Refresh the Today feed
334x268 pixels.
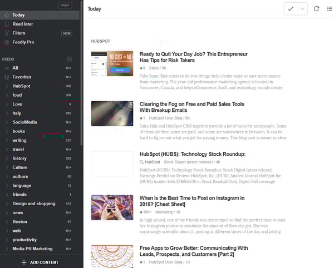click(317, 9)
